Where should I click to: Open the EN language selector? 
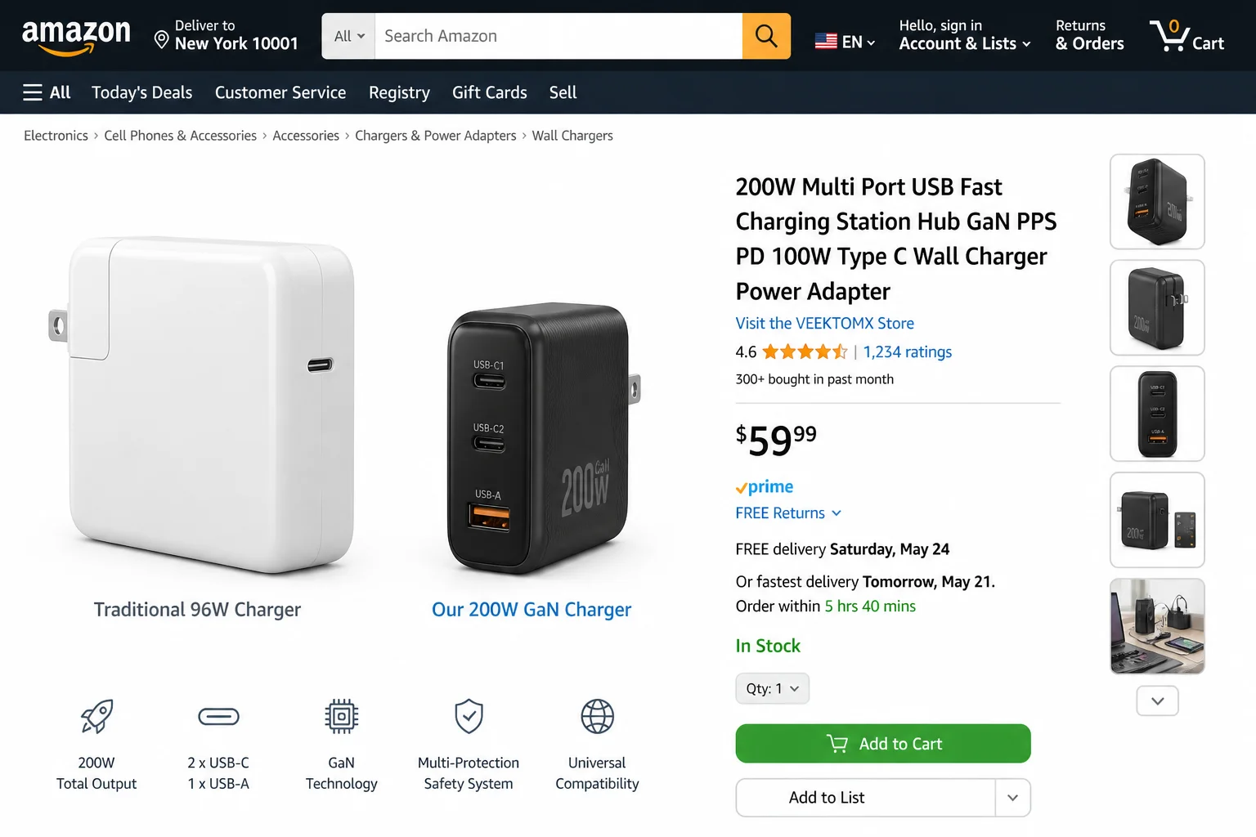(846, 42)
